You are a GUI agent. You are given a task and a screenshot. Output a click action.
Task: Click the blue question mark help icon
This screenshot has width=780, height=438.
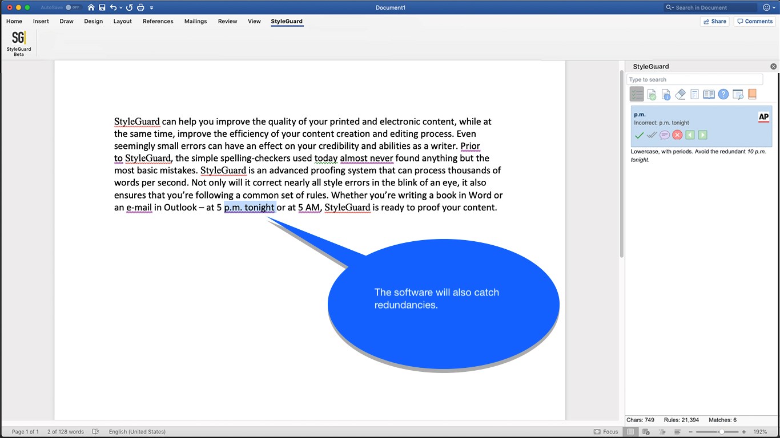(723, 94)
